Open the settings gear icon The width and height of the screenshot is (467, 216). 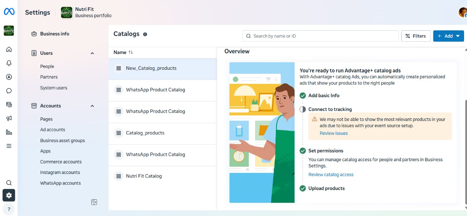pyautogui.click(x=9, y=195)
